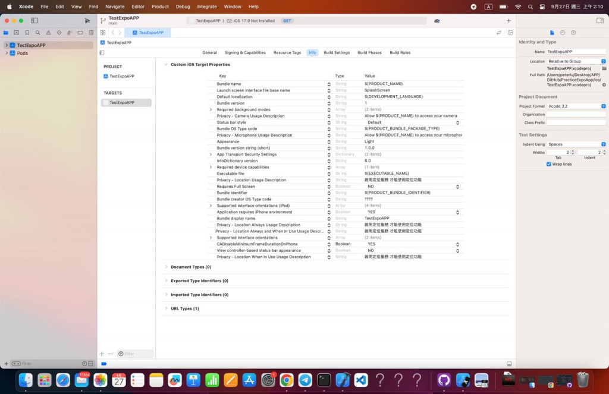Expand the Pods project in navigator
The image size is (609, 394).
pos(6,53)
